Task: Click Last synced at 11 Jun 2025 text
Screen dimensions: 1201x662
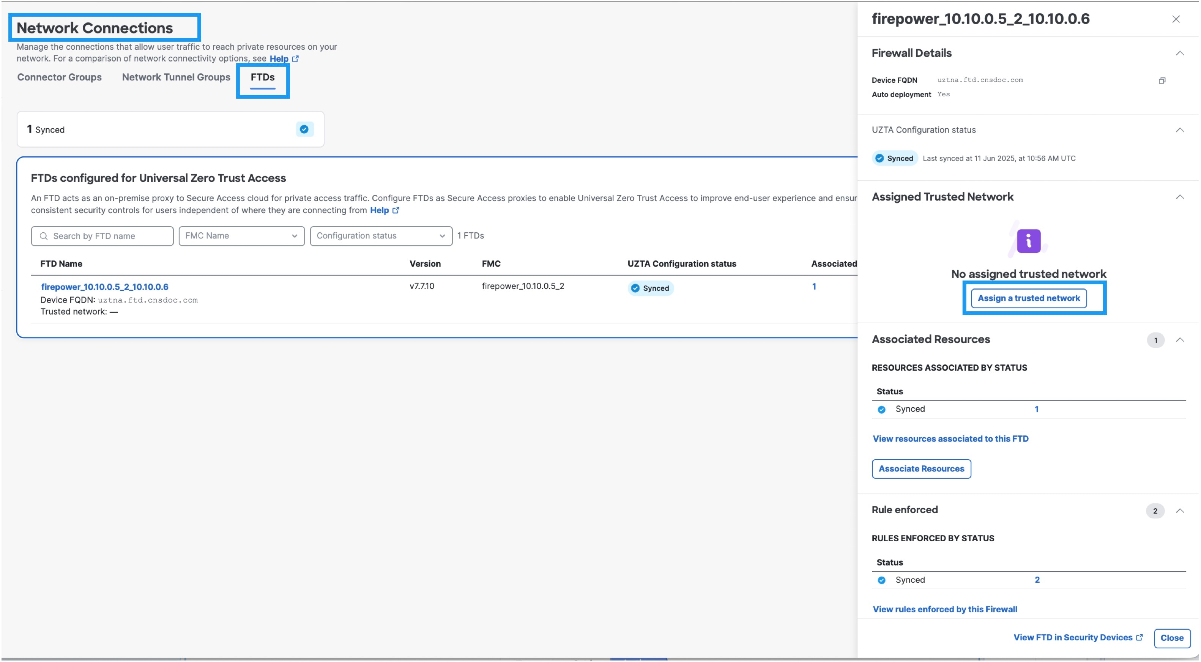Action: point(999,159)
